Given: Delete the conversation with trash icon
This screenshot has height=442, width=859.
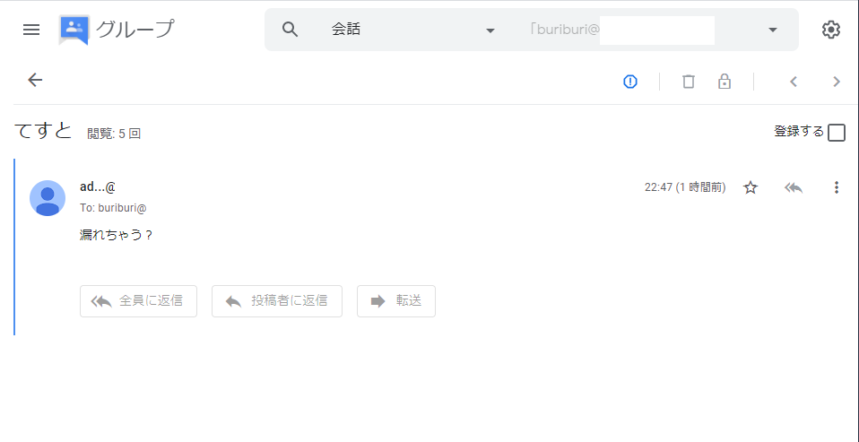Looking at the screenshot, I should pos(688,82).
